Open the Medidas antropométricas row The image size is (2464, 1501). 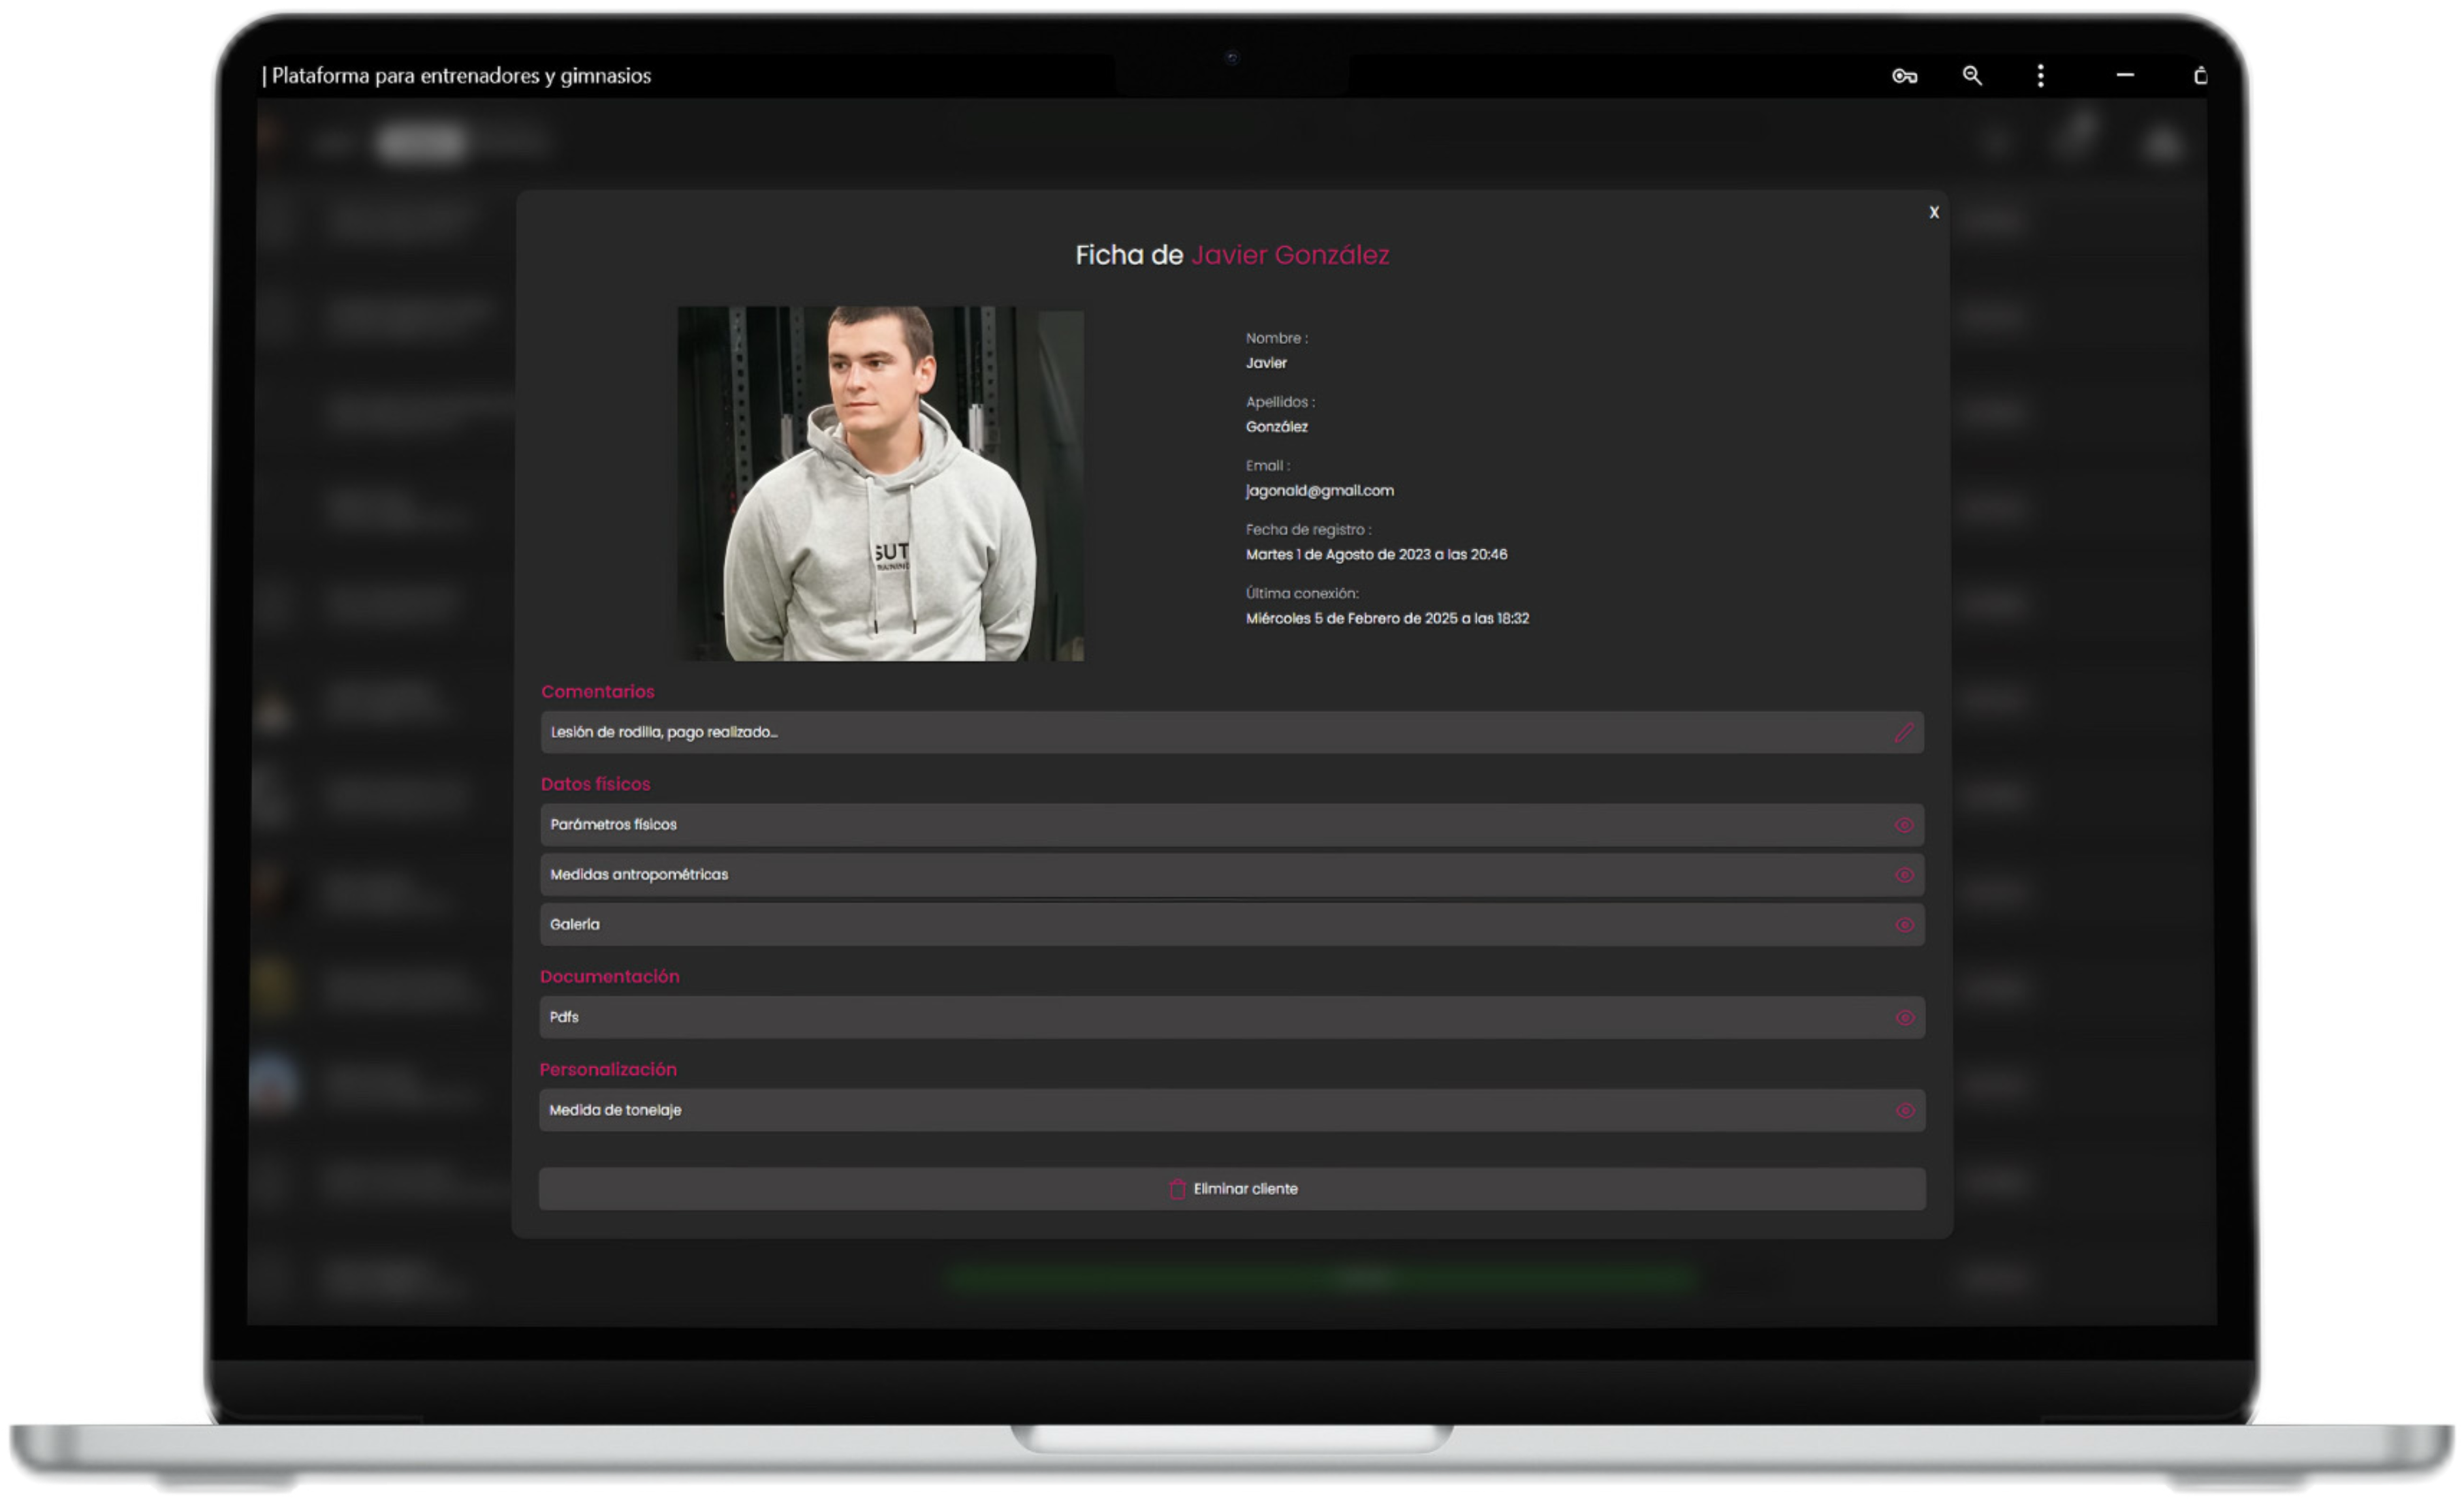point(1232,875)
